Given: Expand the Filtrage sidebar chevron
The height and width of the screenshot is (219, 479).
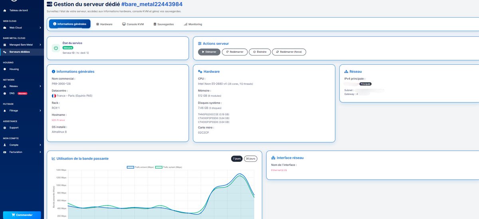Looking at the screenshot, I should (40, 111).
